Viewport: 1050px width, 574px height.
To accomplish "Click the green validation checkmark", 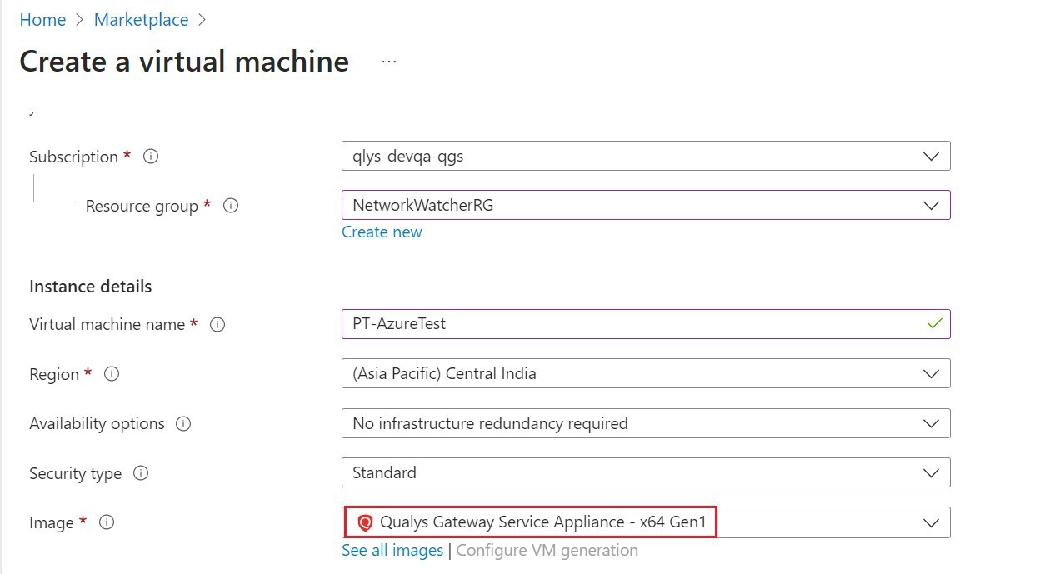I will (935, 324).
